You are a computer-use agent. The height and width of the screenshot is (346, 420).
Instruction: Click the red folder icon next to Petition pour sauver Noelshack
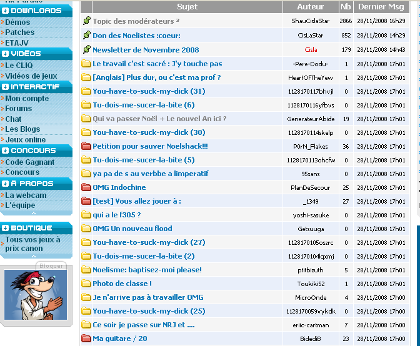(86, 146)
